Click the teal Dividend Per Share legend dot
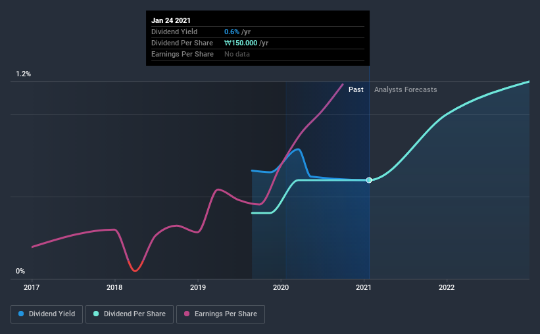540x334 pixels. (96, 314)
